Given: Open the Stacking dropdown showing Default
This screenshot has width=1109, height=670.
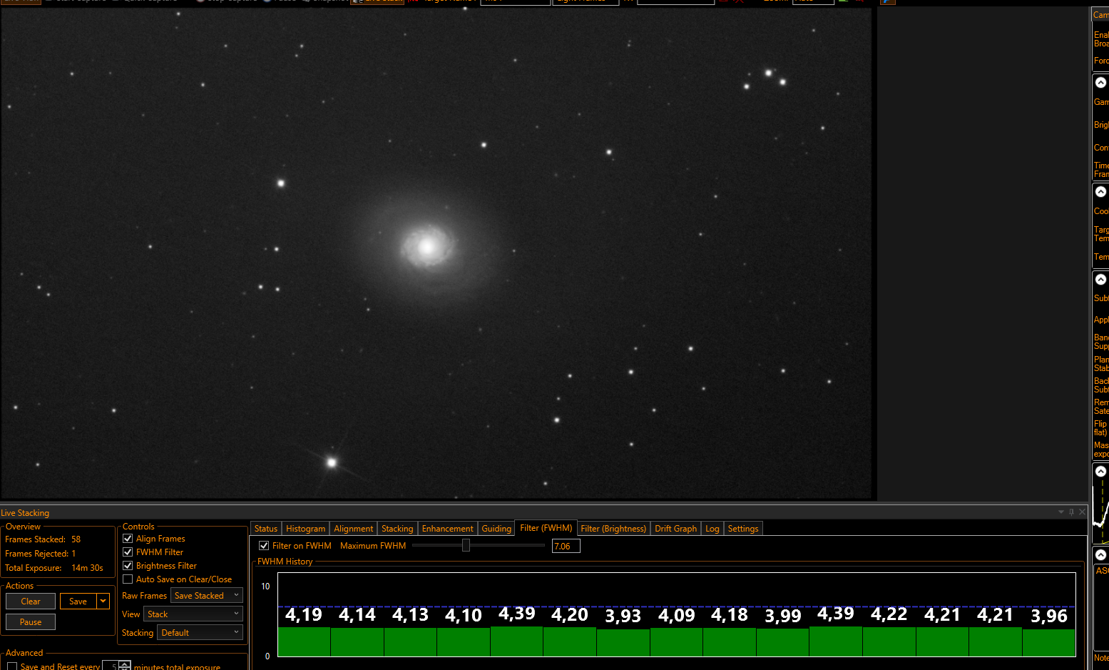Looking at the screenshot, I should tap(200, 633).
